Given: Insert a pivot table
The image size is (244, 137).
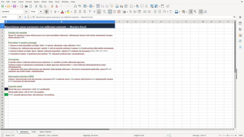Looking at the screenshot, I should pos(126,6).
